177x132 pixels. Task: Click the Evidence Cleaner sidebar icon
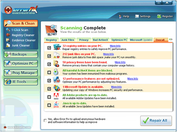point(8,40)
